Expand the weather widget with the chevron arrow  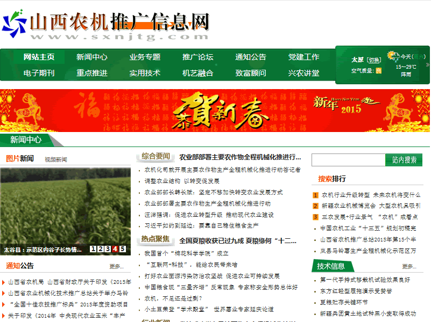(x=428, y=65)
